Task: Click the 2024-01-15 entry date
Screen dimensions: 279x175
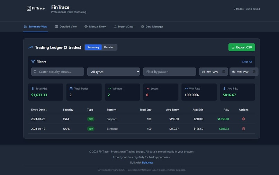Action: (x=38, y=129)
